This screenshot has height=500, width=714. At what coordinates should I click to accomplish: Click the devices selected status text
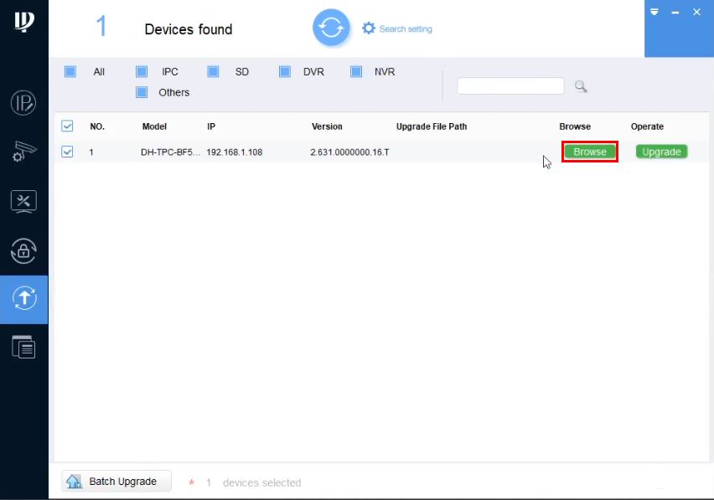pos(261,482)
